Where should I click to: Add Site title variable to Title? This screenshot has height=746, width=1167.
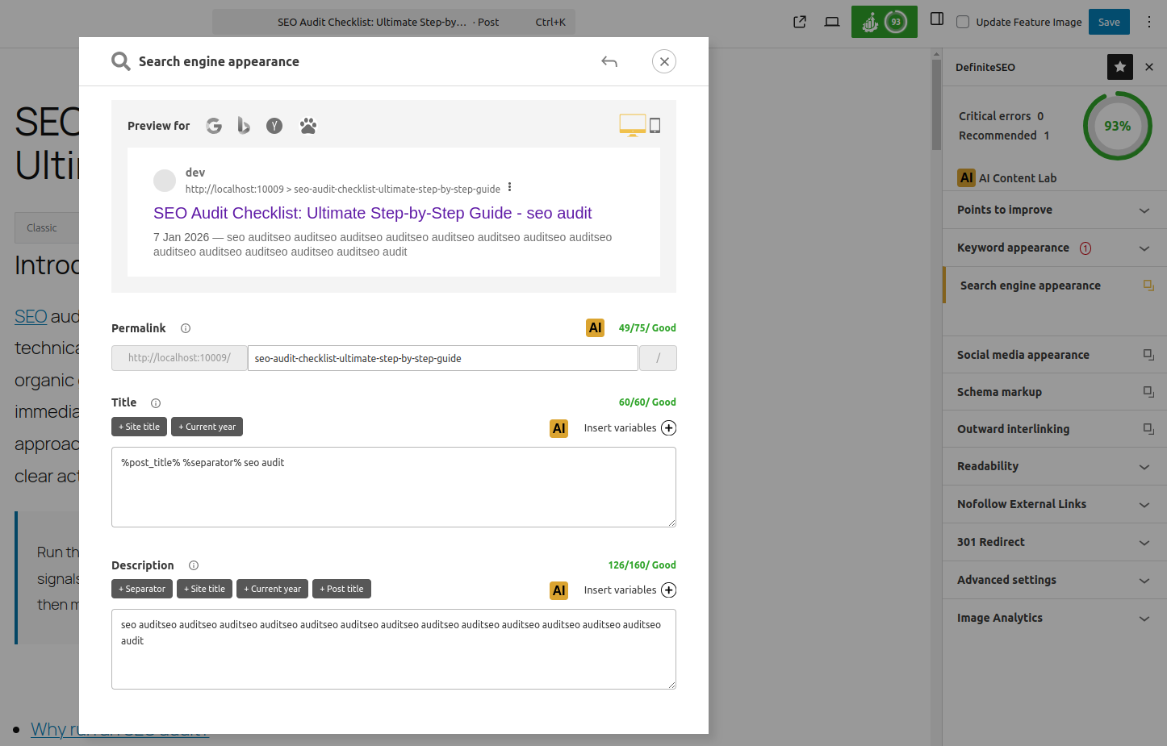pyautogui.click(x=139, y=427)
